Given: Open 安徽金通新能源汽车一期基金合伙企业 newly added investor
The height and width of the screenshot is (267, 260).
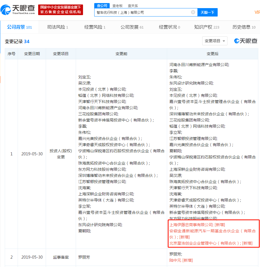Looking at the screenshot, I should click(212, 234).
